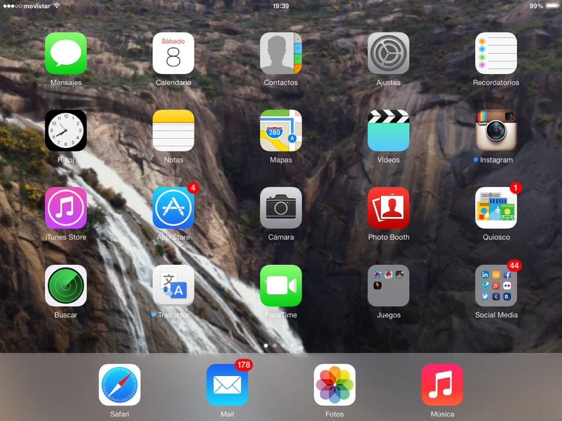Image resolution: width=562 pixels, height=421 pixels.
Task: Open the Vídeos app
Action: [x=389, y=130]
